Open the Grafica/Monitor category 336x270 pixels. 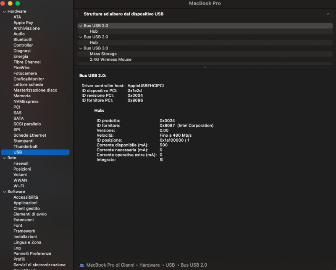pos(29,79)
